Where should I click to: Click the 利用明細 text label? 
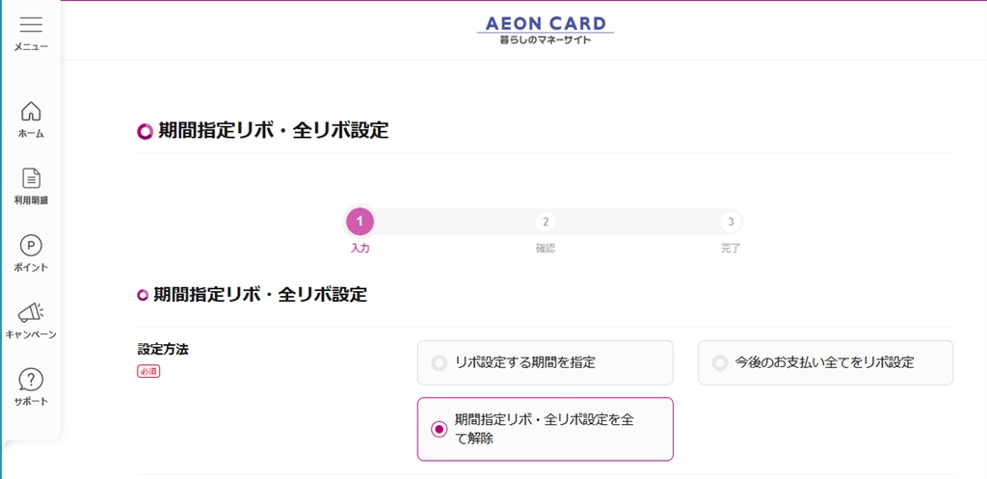(31, 200)
